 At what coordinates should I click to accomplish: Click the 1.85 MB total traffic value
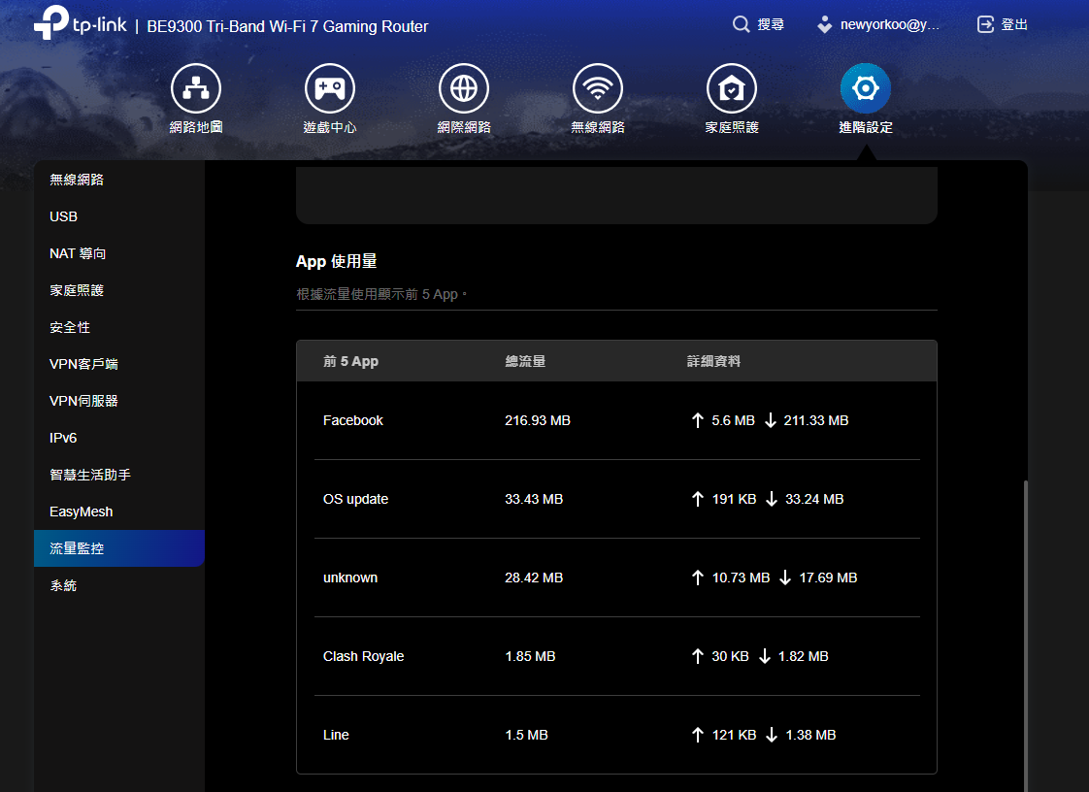(x=530, y=656)
